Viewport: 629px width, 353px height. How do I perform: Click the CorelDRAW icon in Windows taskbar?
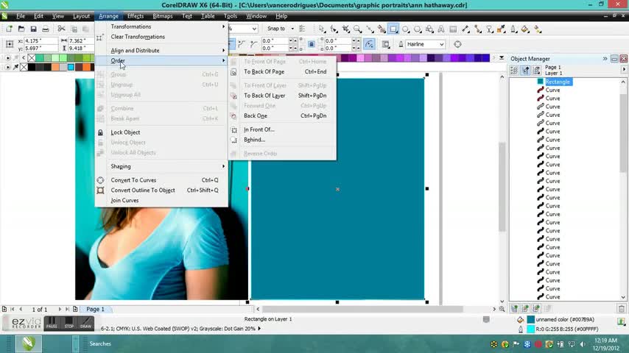pyautogui.click(x=30, y=343)
